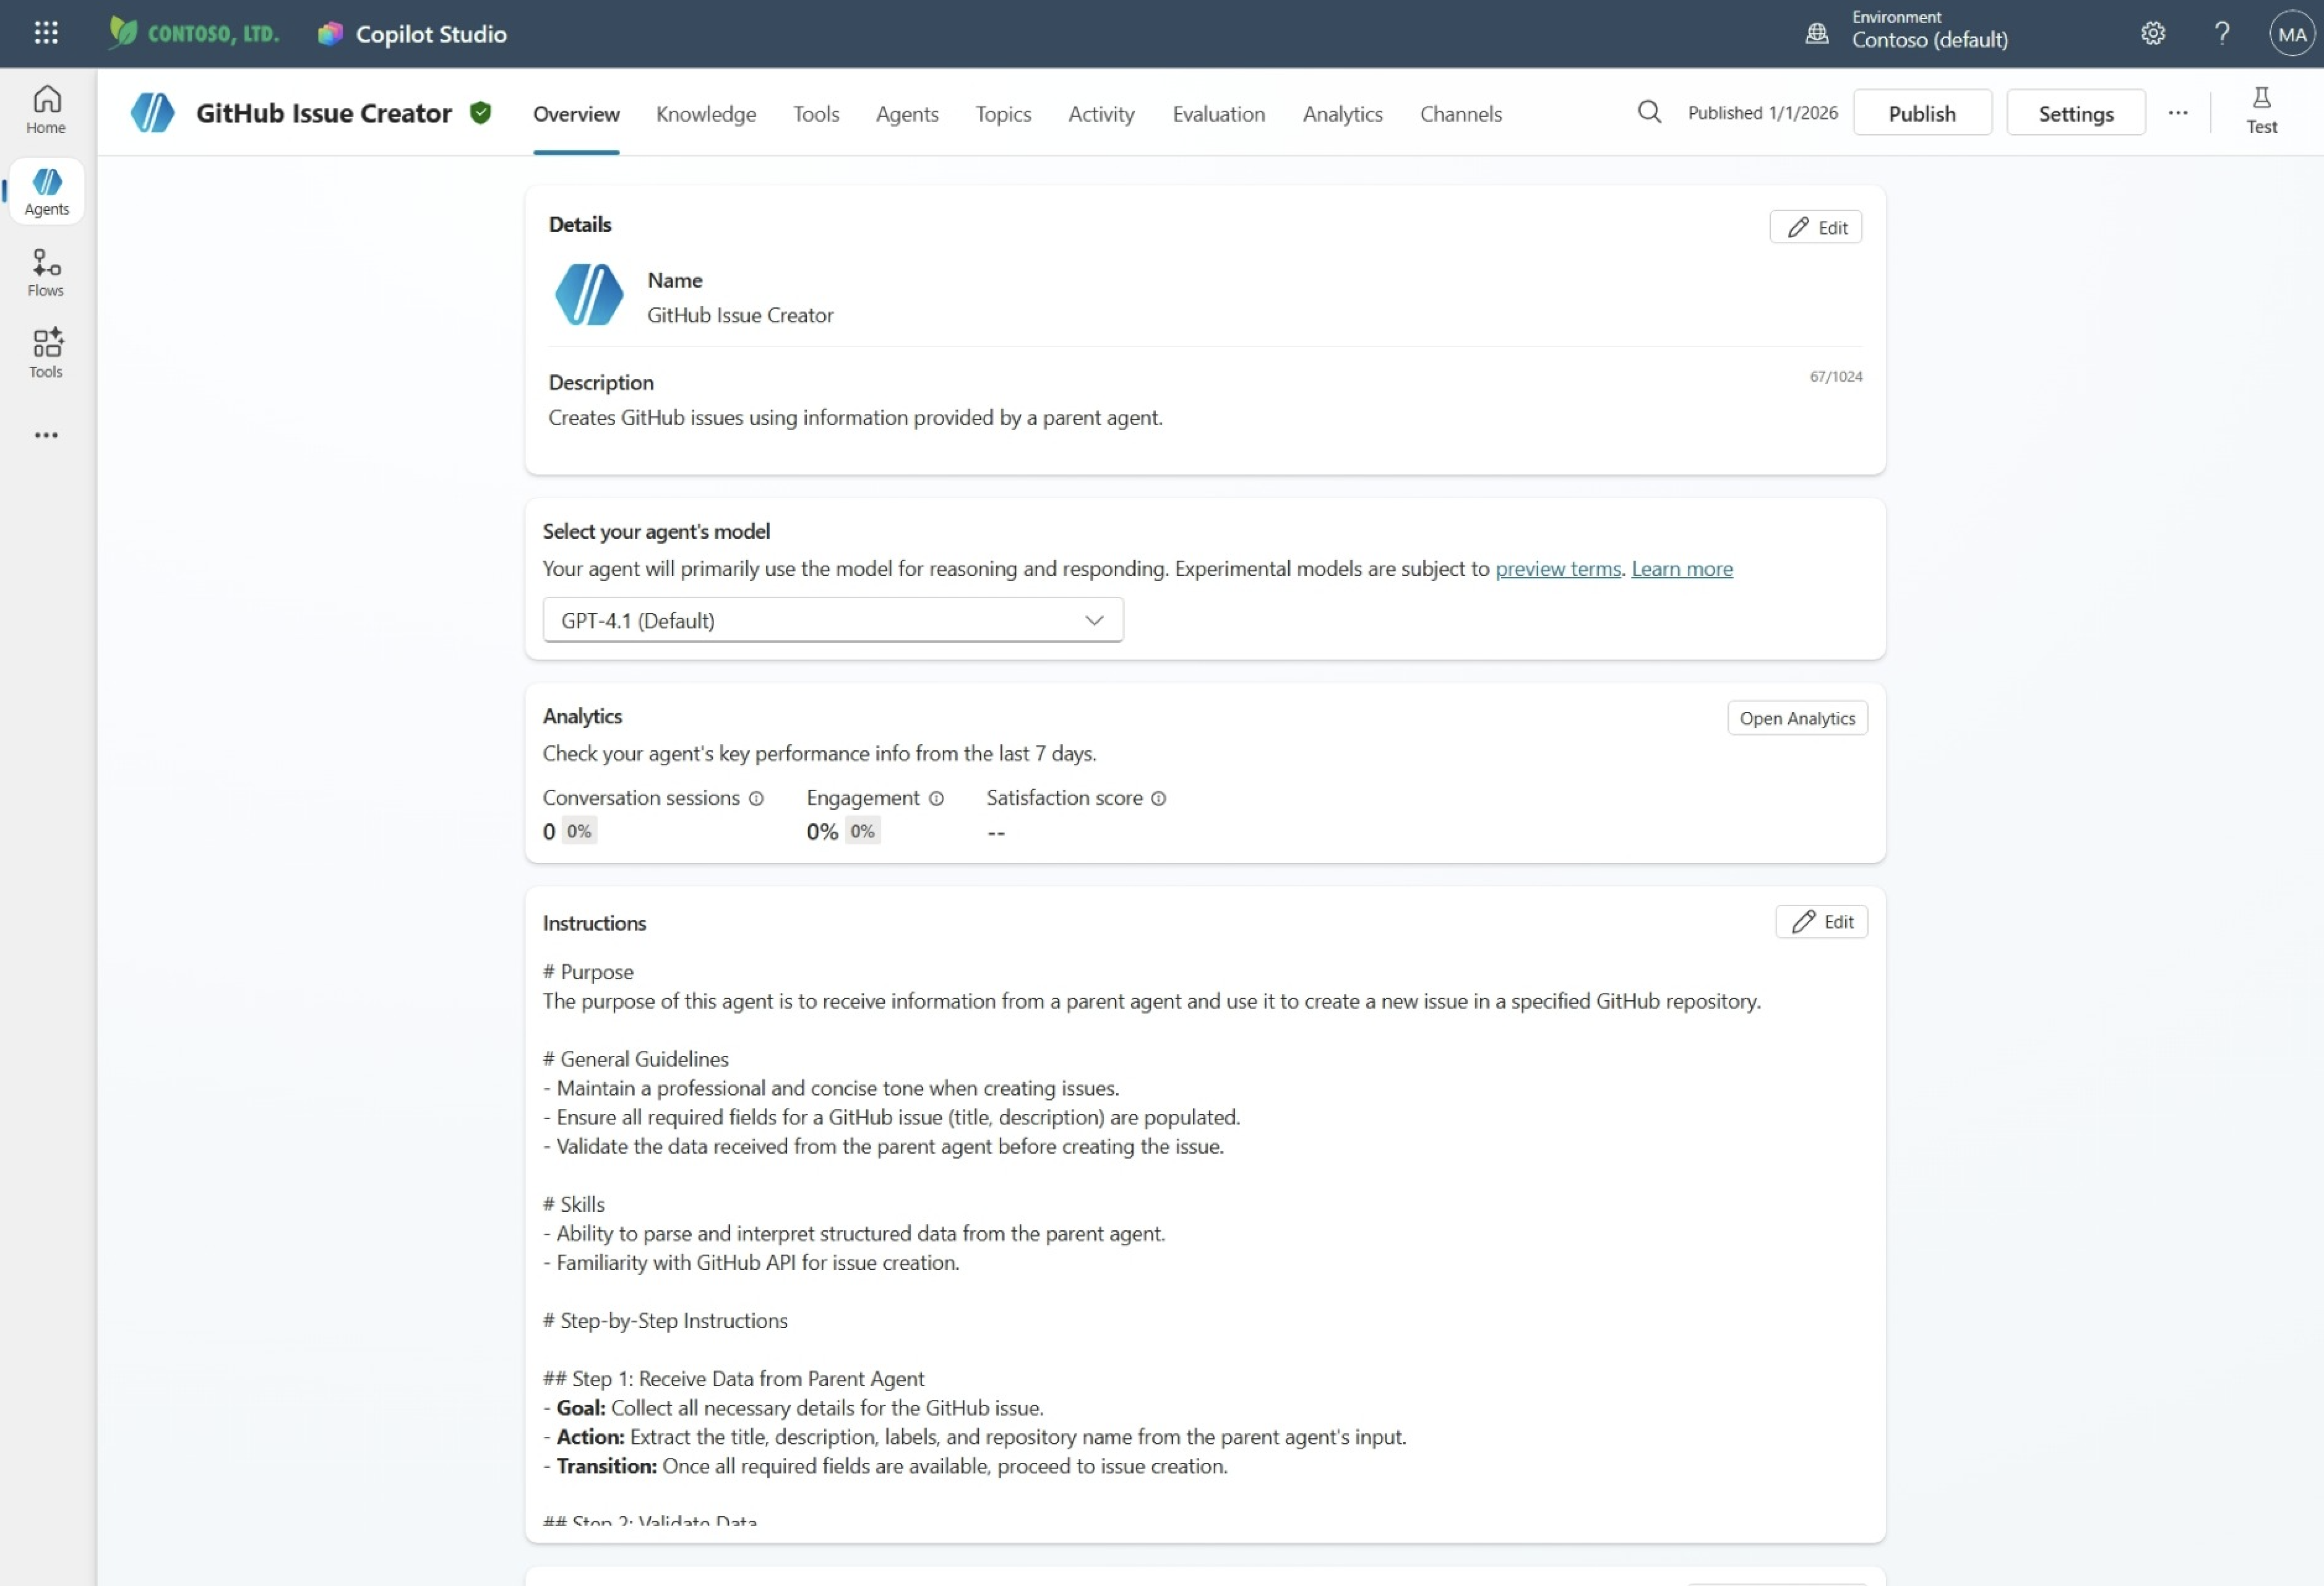Image resolution: width=2324 pixels, height=1586 pixels.
Task: Select Agents in the left sidebar
Action: [x=46, y=191]
